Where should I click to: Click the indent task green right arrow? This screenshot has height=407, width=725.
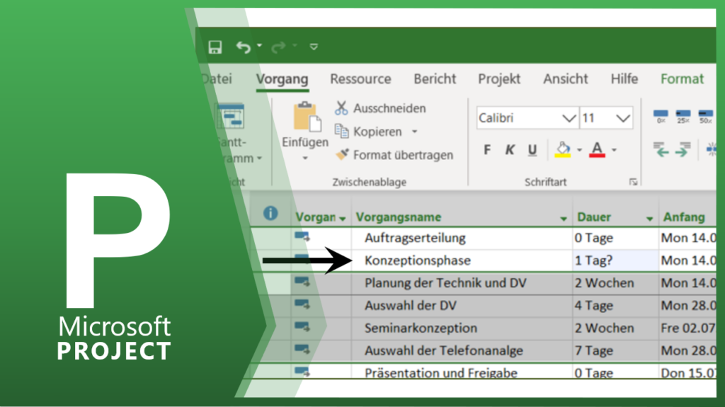pos(683,150)
